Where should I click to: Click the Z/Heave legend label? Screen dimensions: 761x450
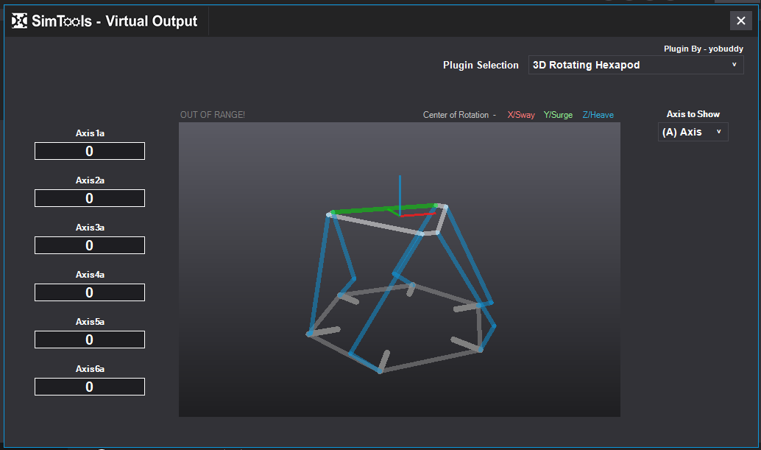(598, 115)
